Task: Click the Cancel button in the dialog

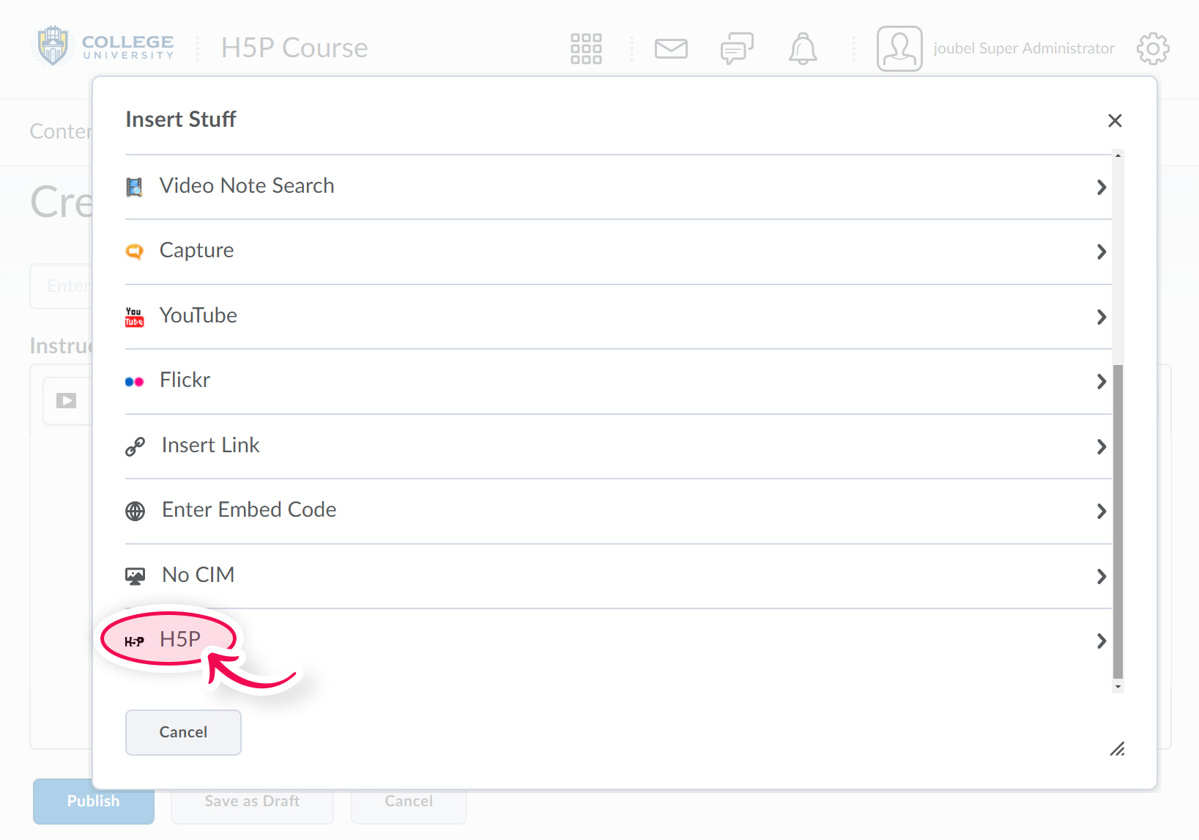Action: pos(183,732)
